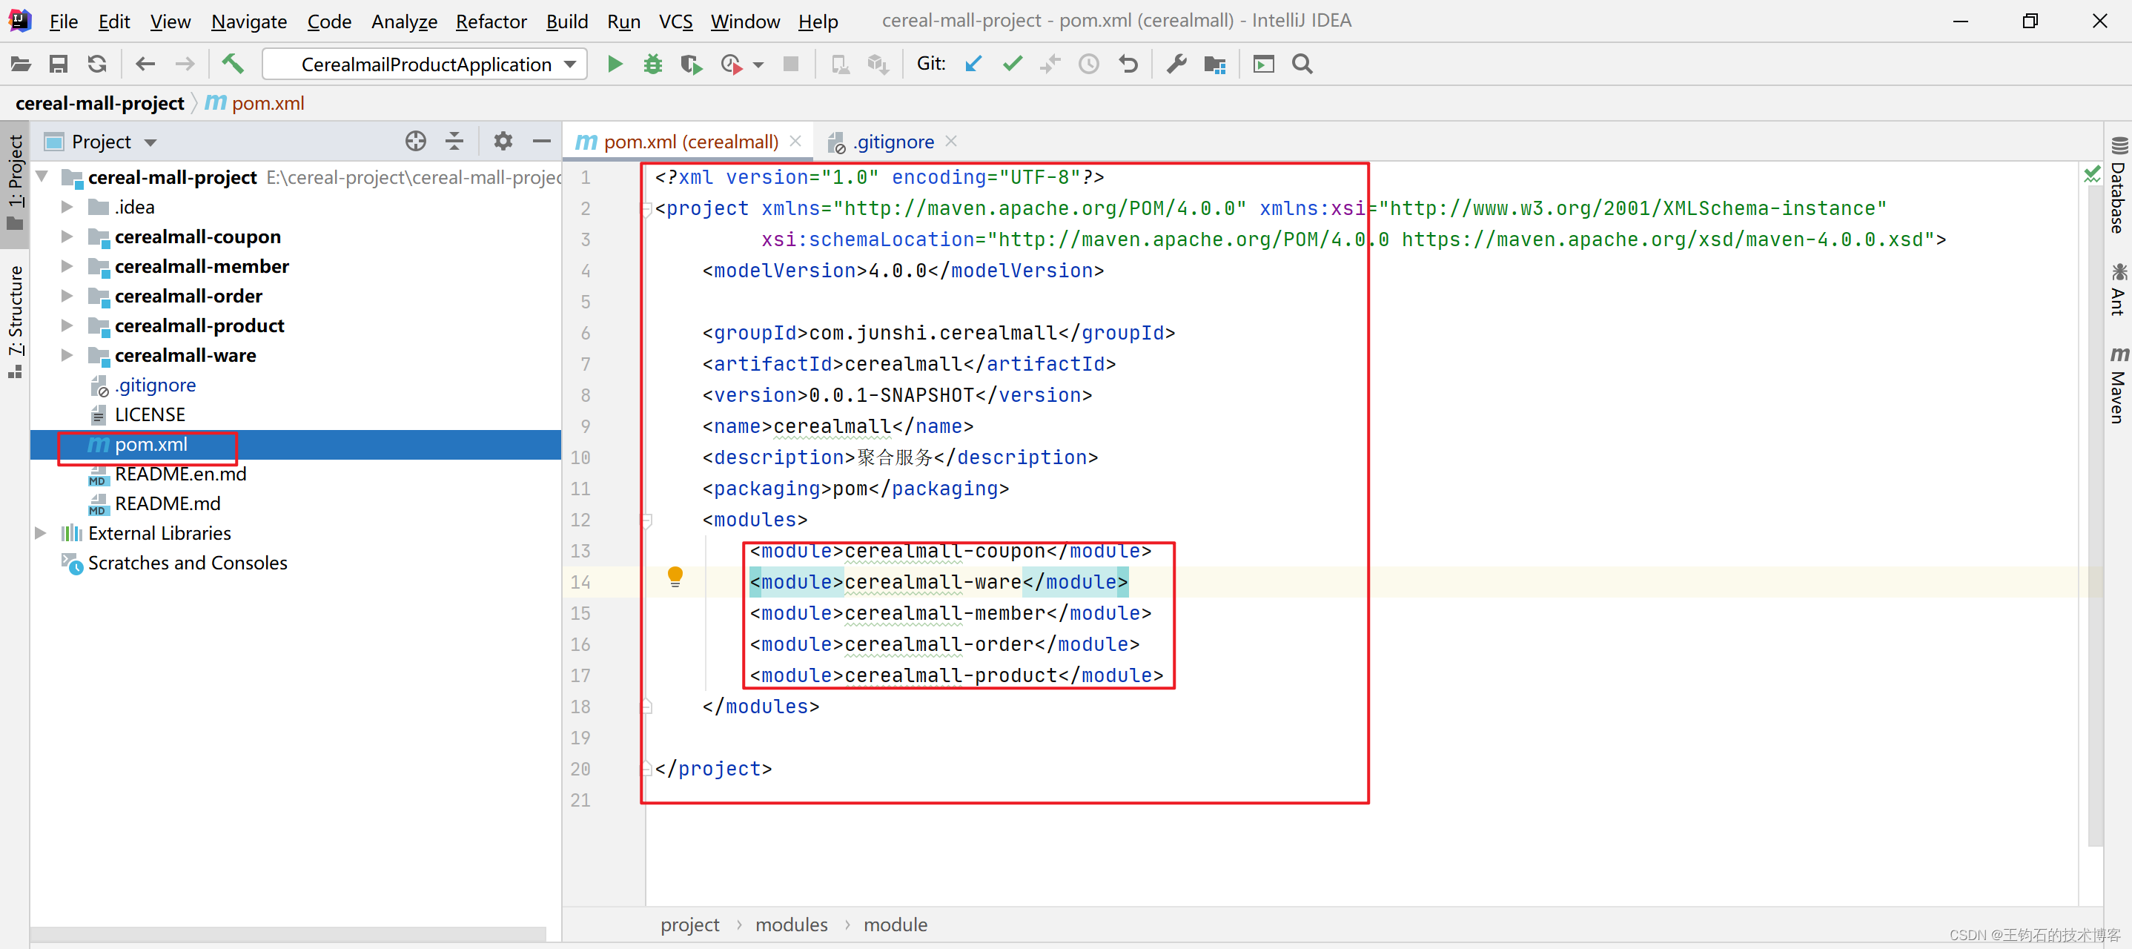2132x949 pixels.
Task: Click the Build project hammer icon
Action: pyautogui.click(x=233, y=64)
